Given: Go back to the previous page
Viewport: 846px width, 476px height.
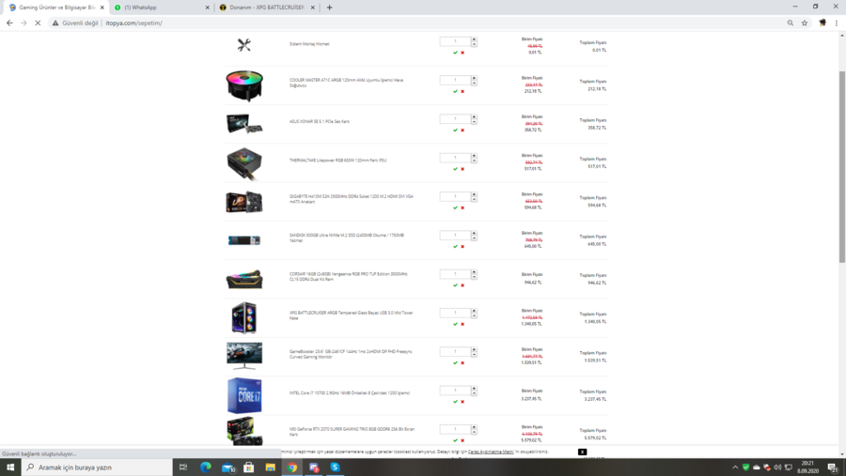Looking at the screenshot, I should point(9,23).
